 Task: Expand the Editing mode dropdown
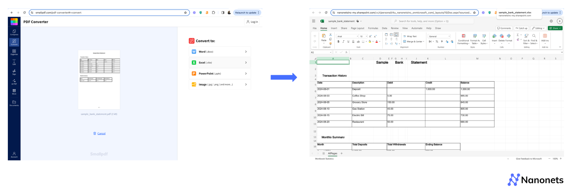tap(538, 28)
